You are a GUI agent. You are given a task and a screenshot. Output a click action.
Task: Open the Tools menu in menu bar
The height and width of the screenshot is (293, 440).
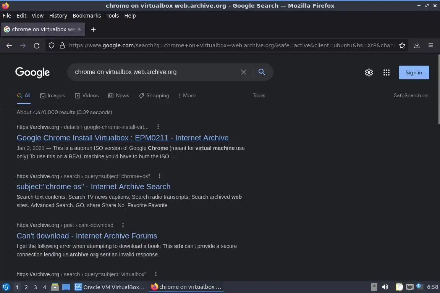coord(113,16)
